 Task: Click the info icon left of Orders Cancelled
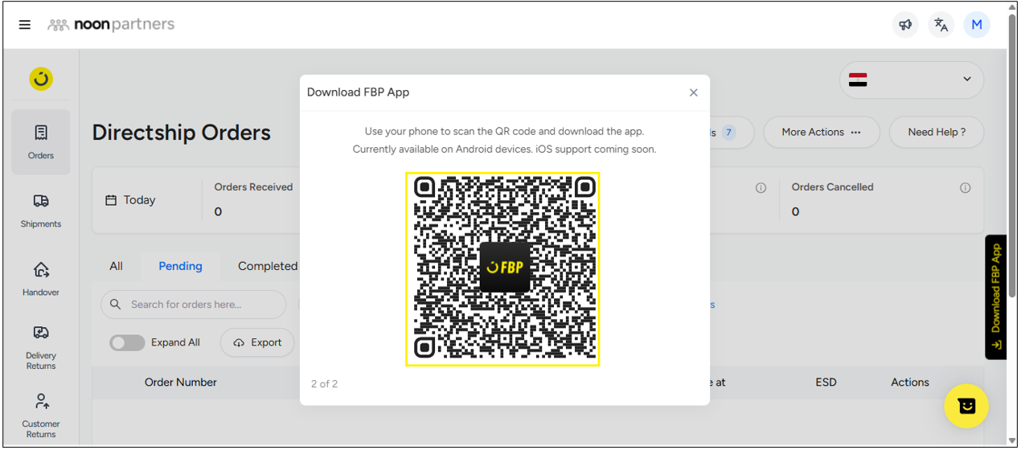point(760,188)
